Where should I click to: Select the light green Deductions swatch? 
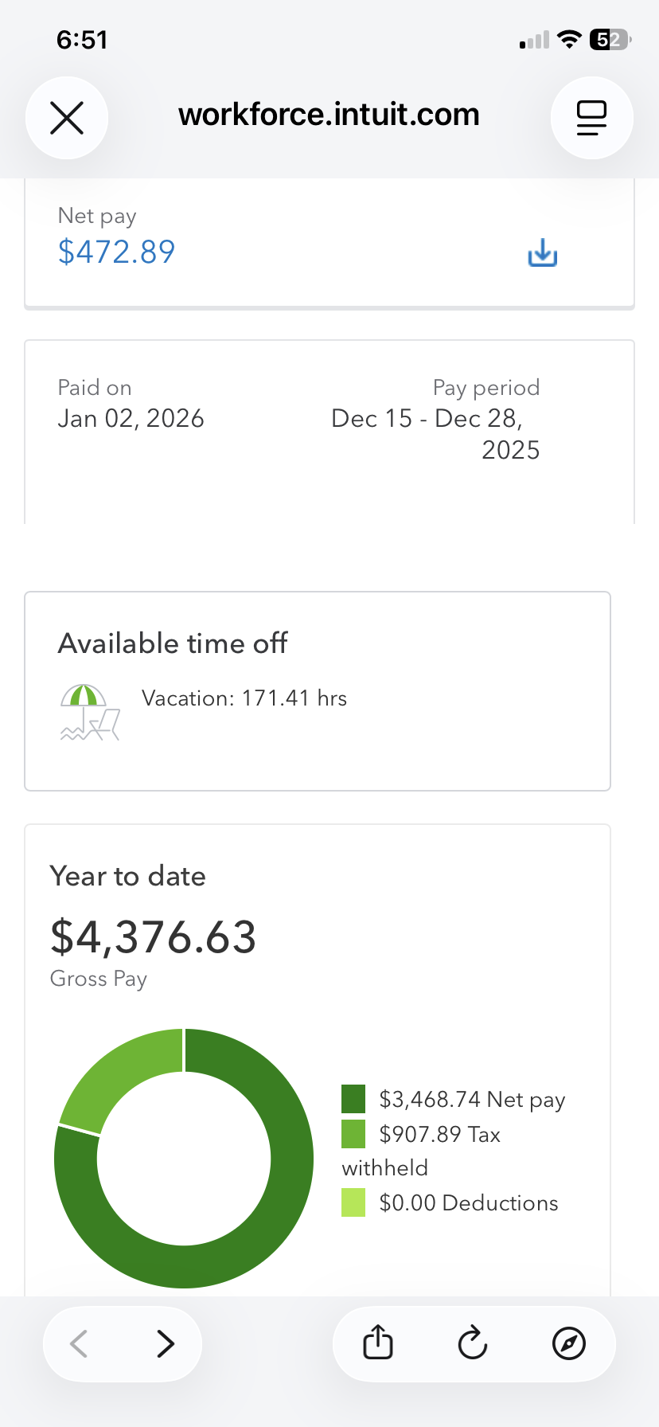pyautogui.click(x=353, y=1202)
